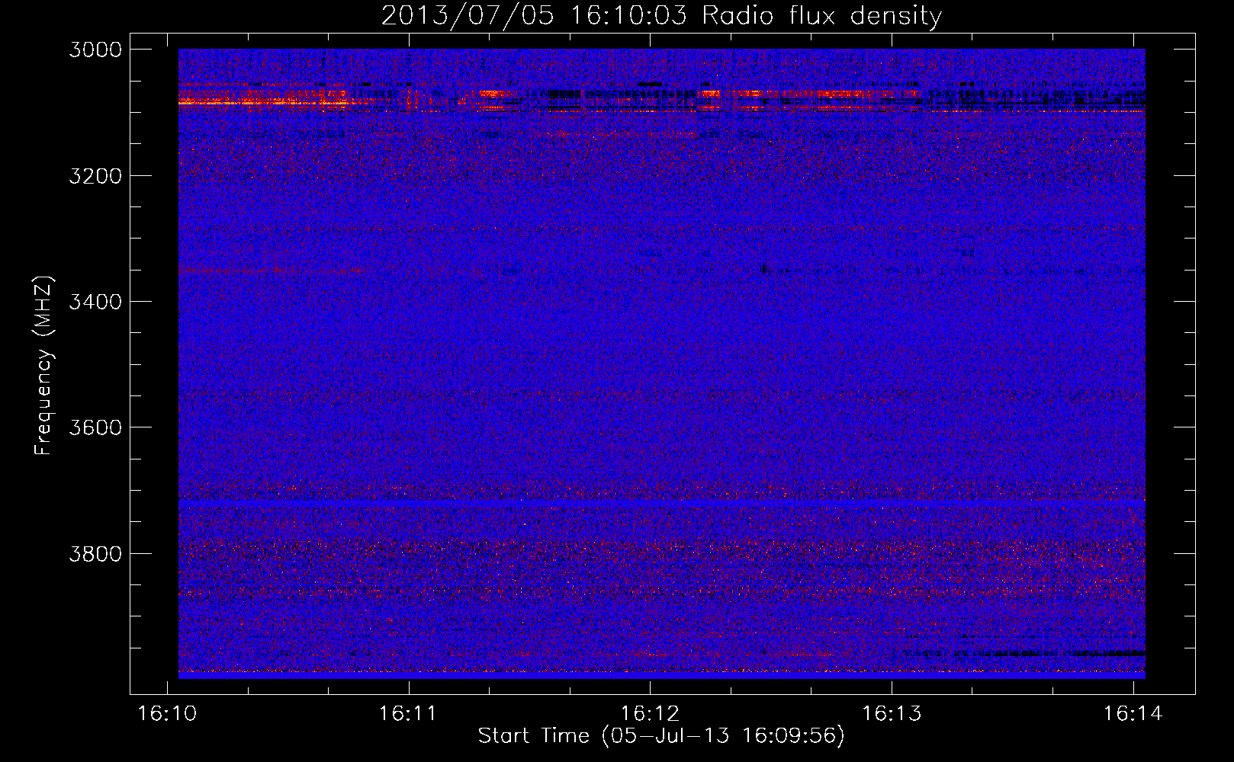Viewport: 1234px width, 762px height.
Task: Click the 16:11 time axis label
Action: pyautogui.click(x=408, y=713)
